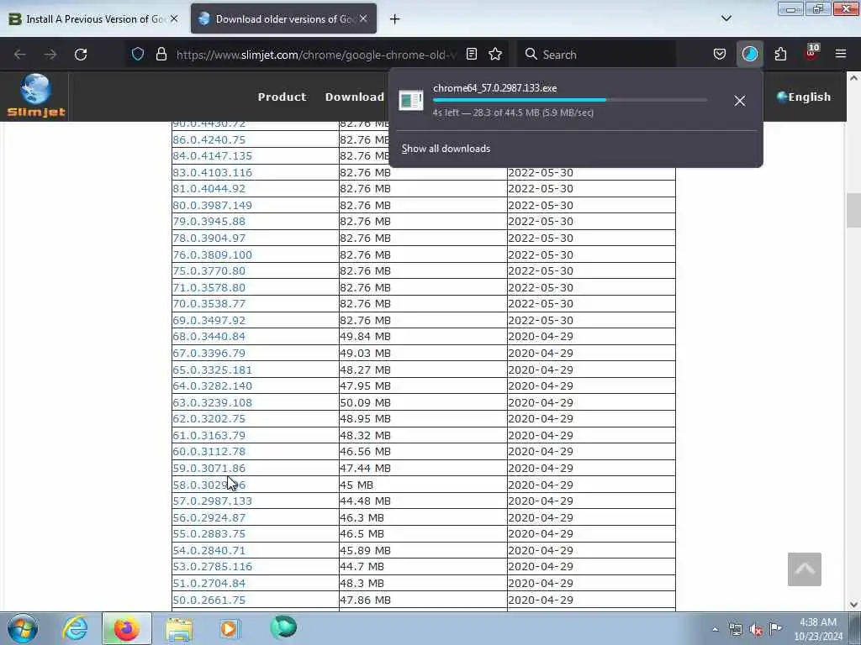The width and height of the screenshot is (861, 645).
Task: Download Chrome version 53.0.2785.116
Action: pos(212,567)
